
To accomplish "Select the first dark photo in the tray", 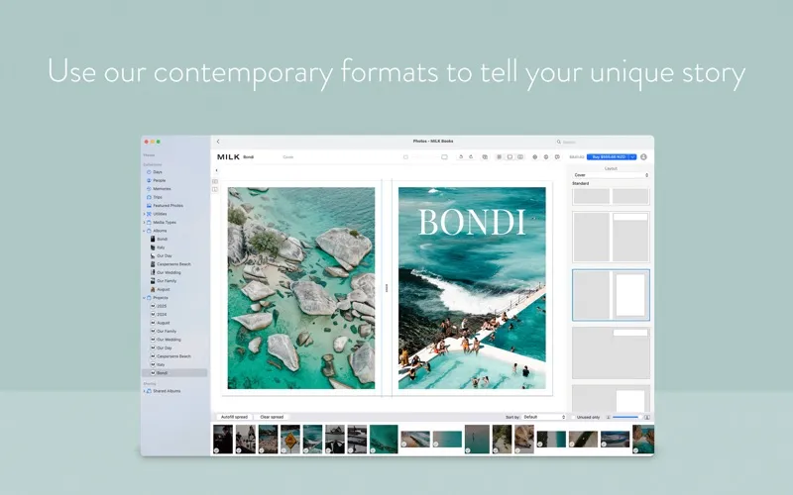I will (x=223, y=439).
